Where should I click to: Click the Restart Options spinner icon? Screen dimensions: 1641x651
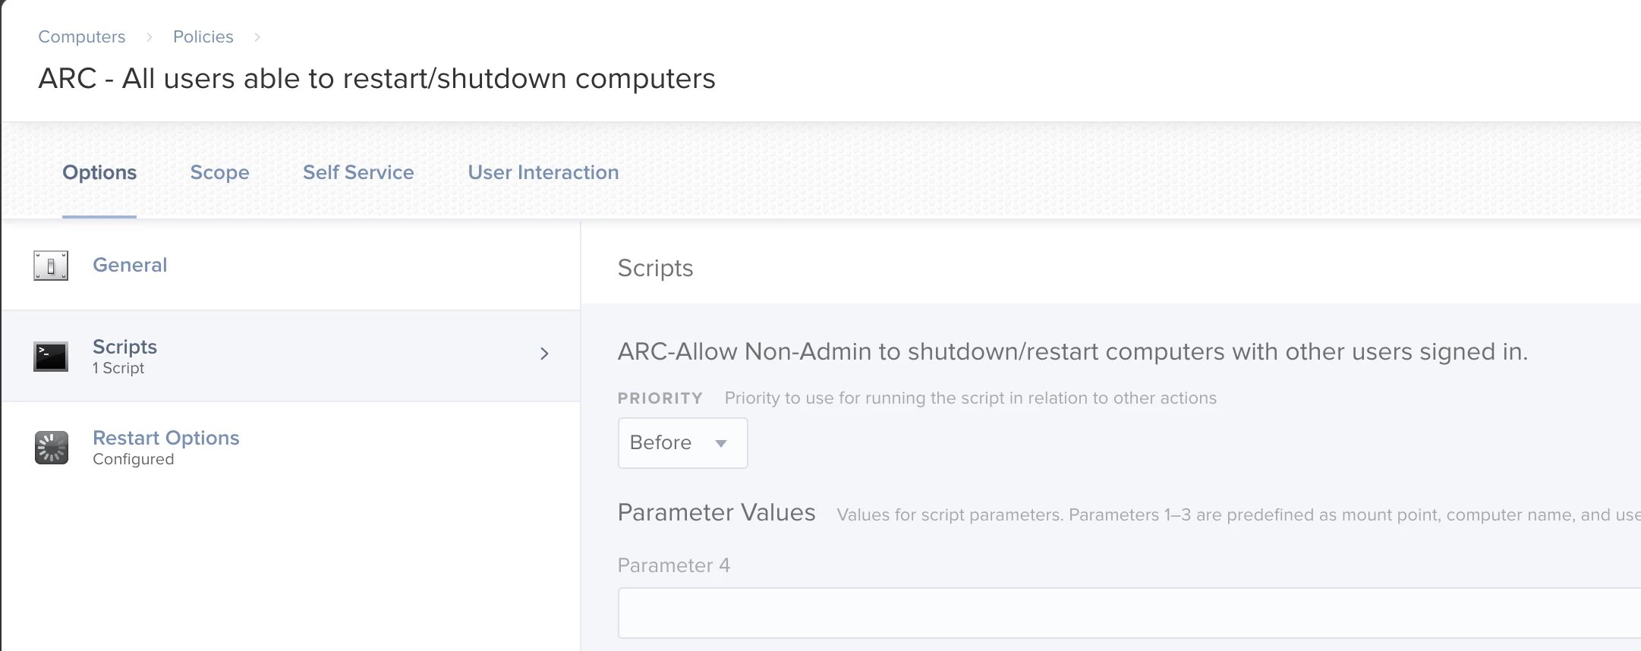(51, 448)
